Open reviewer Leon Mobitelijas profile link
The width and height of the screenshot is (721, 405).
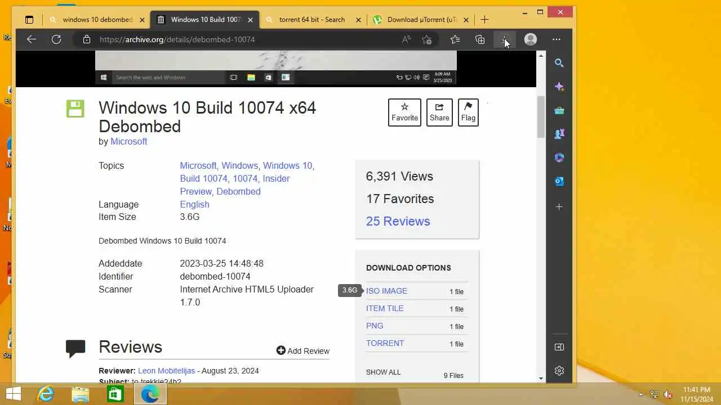point(166,371)
